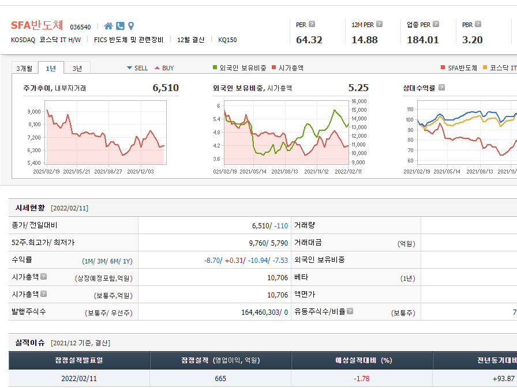
Task: Click provisional earnings value 665
Action: 220,379
